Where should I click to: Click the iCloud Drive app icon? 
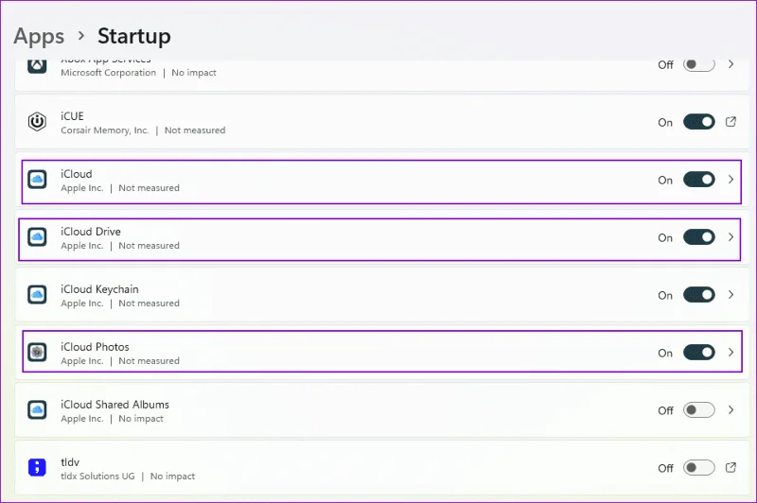(x=37, y=236)
